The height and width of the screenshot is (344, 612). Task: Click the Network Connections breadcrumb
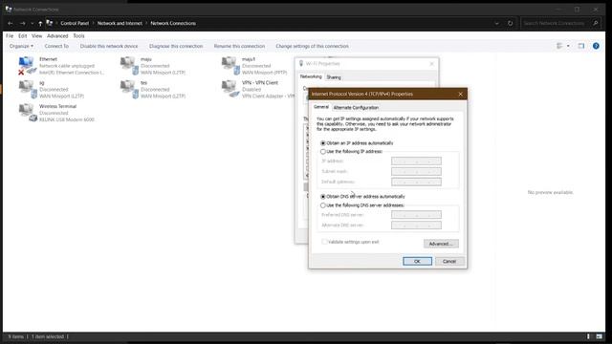pyautogui.click(x=173, y=23)
